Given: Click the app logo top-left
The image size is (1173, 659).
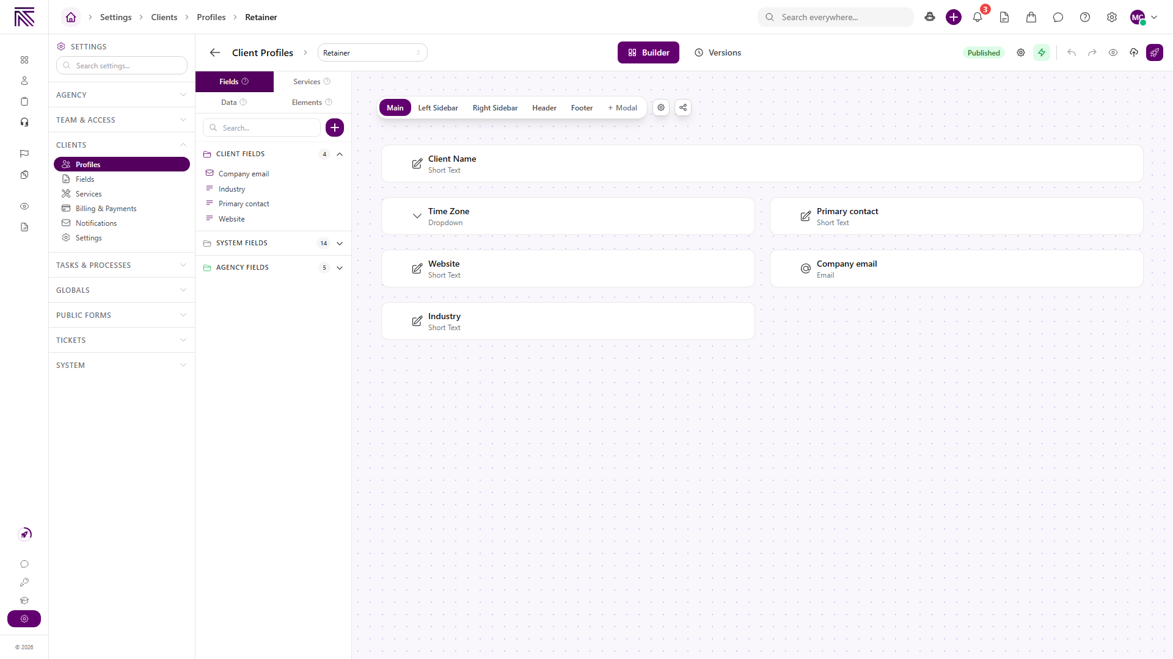Looking at the screenshot, I should point(24,17).
